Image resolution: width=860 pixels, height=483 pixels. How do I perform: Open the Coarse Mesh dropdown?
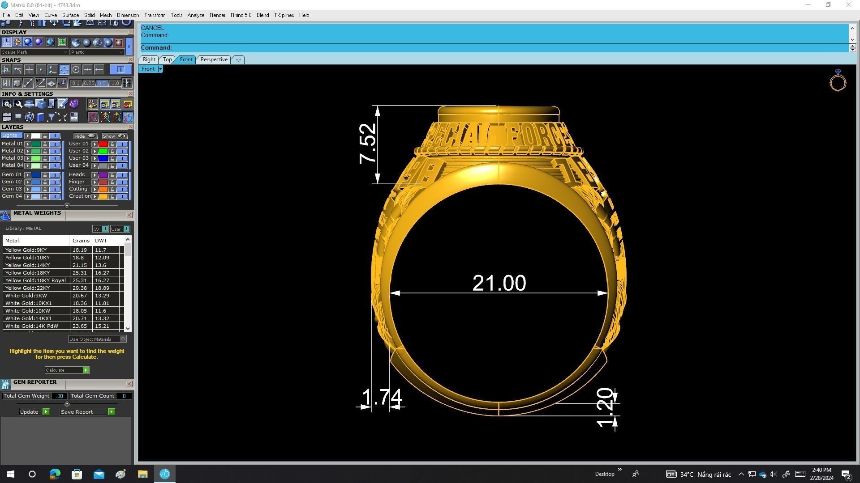click(x=34, y=52)
